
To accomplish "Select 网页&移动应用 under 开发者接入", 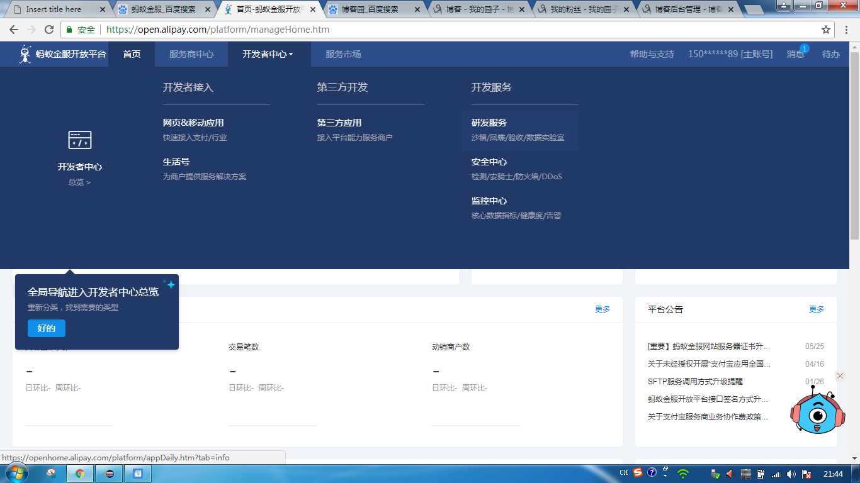I will point(193,123).
